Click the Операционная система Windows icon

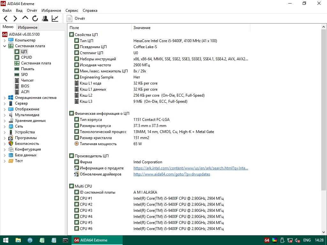click(11, 98)
